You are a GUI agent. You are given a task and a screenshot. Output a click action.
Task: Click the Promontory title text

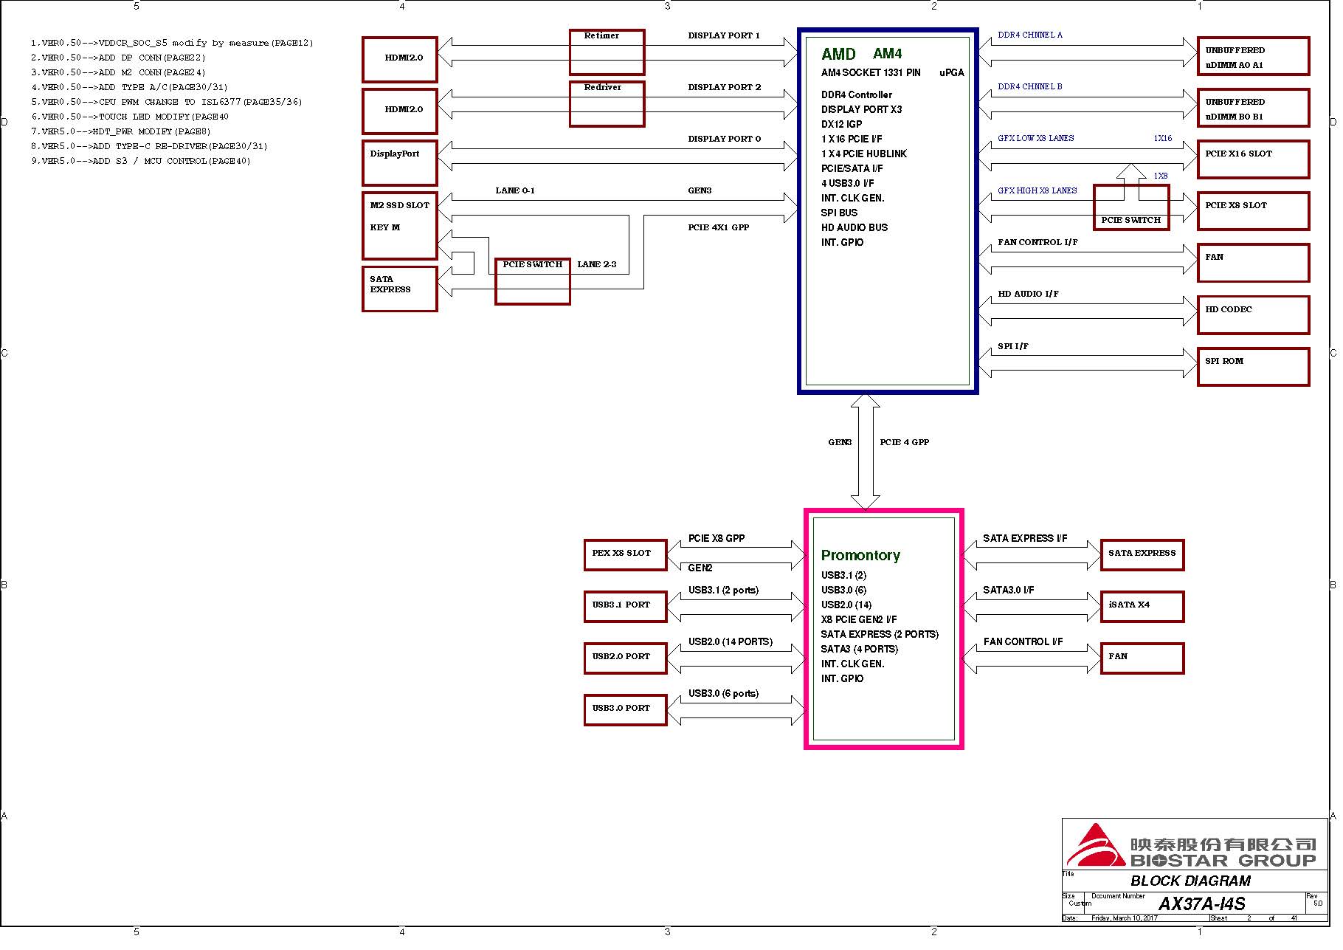pyautogui.click(x=860, y=555)
